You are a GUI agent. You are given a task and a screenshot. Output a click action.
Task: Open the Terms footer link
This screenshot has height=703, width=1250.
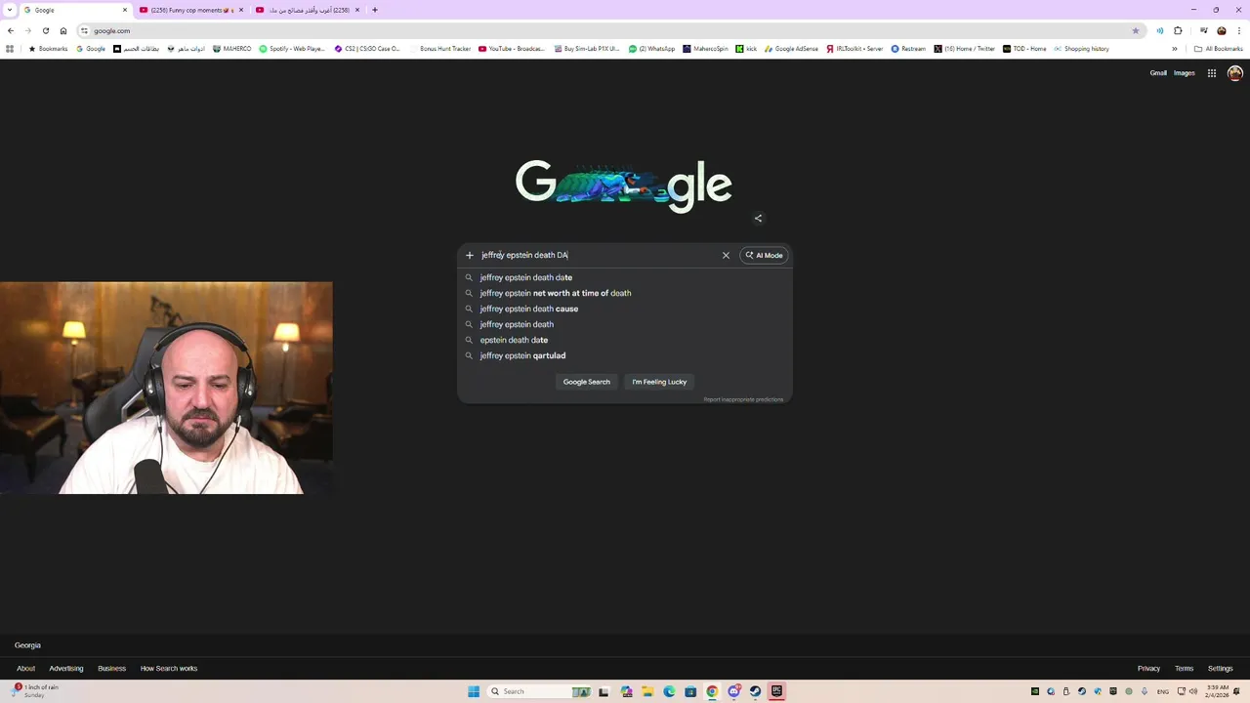point(1184,669)
